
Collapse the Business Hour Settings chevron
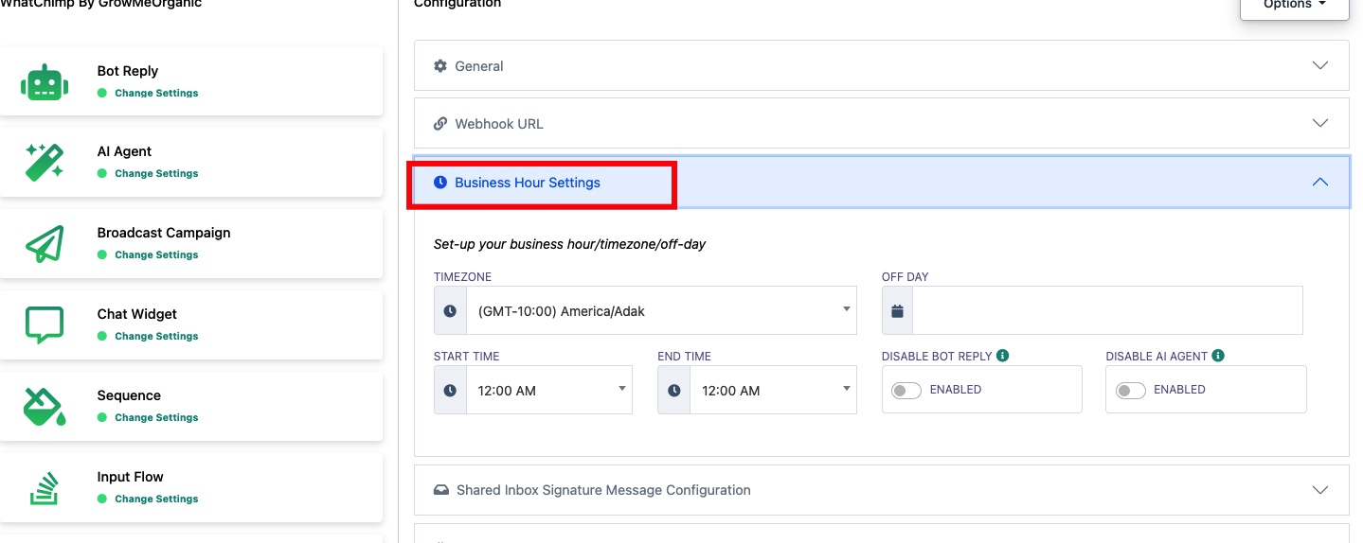coord(1320,183)
